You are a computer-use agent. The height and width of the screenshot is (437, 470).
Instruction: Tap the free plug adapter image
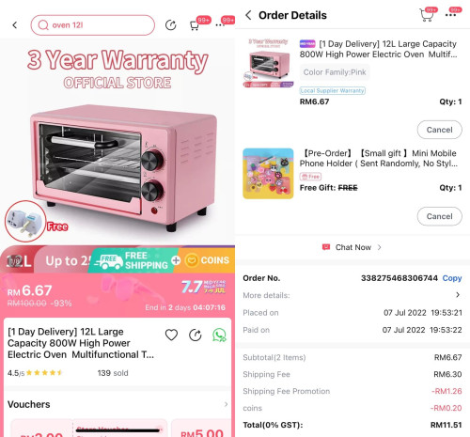pos(25,221)
